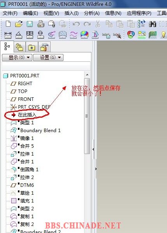167x233 pixels.
Task: Select the 合并 5 merge feature
Action: [22, 146]
